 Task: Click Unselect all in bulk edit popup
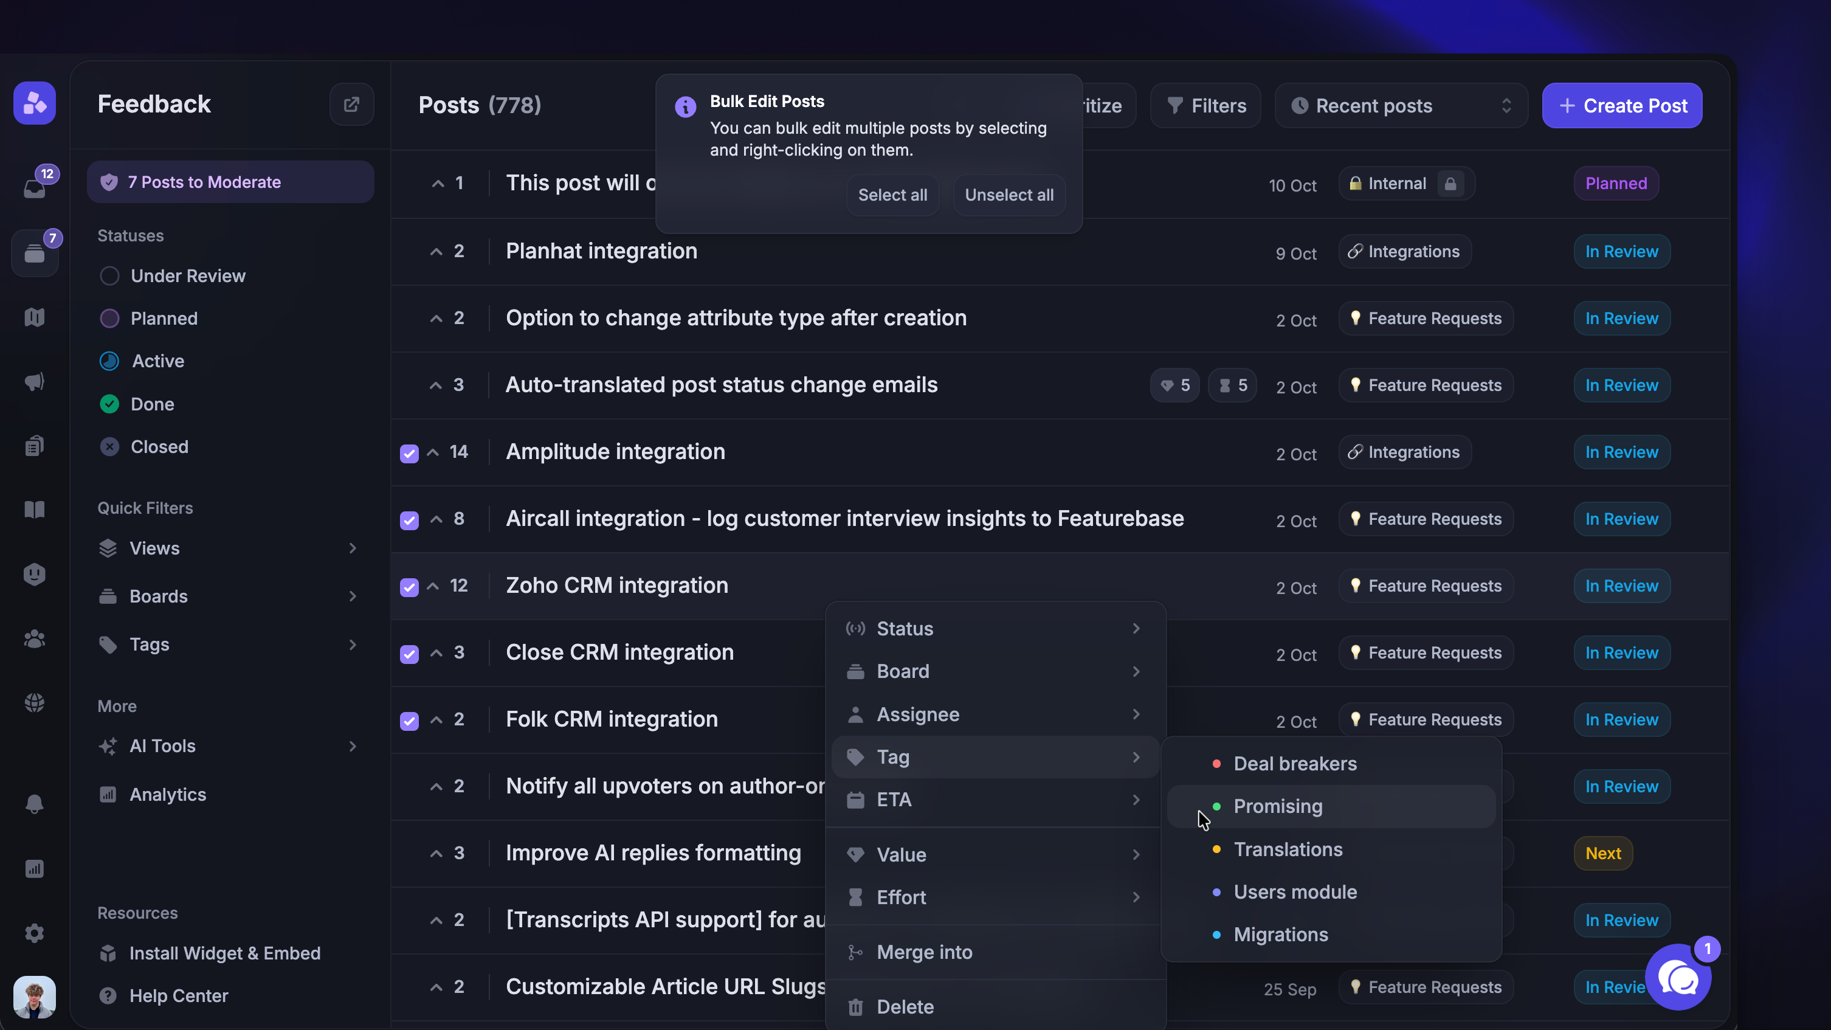tap(1009, 195)
